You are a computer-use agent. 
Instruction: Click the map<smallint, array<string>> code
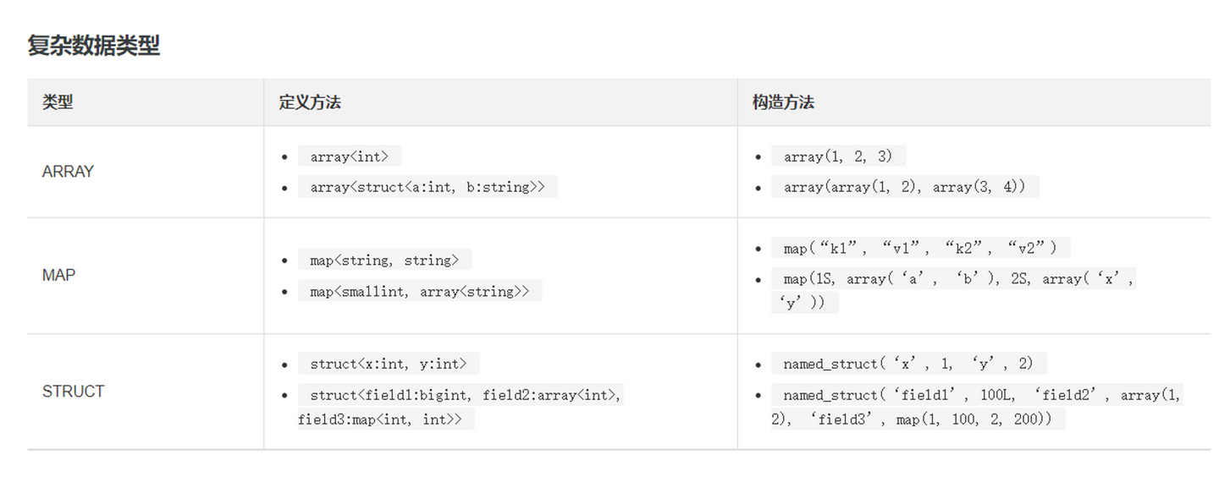coord(420,291)
